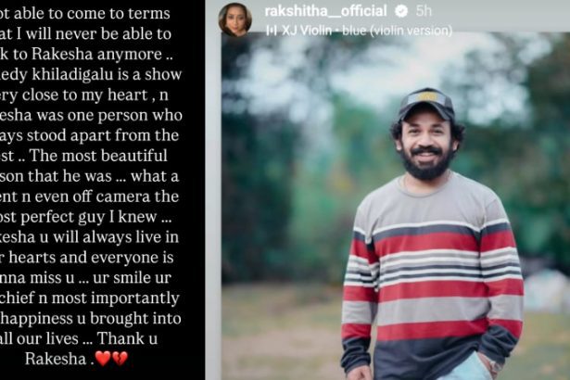Click the blue verified badge icon
This screenshot has width=570, height=380.
click(401, 11)
